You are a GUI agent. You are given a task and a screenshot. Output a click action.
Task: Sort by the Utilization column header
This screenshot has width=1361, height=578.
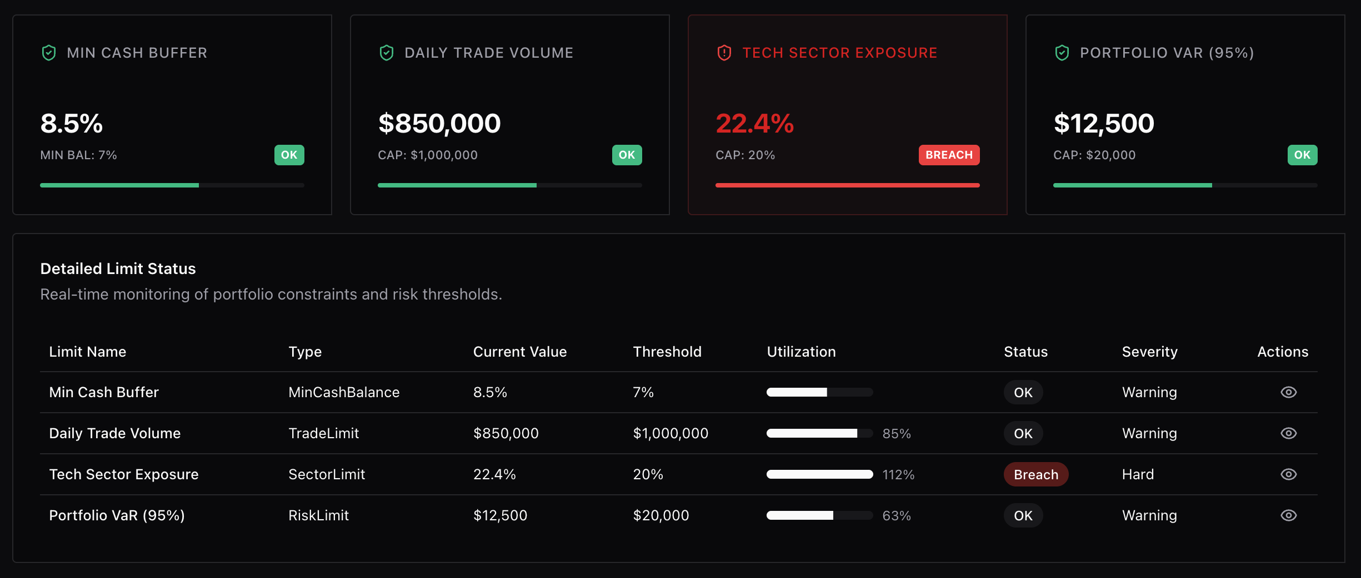pos(801,352)
